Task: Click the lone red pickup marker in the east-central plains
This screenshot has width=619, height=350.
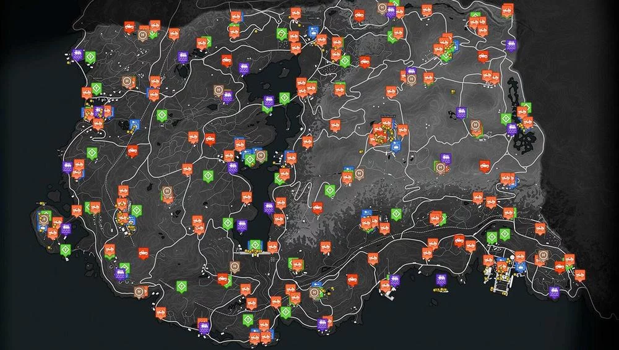Action: (485, 166)
